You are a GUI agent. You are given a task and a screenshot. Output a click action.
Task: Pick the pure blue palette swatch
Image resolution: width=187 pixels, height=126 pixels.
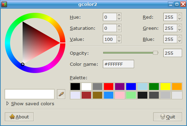[131, 87]
